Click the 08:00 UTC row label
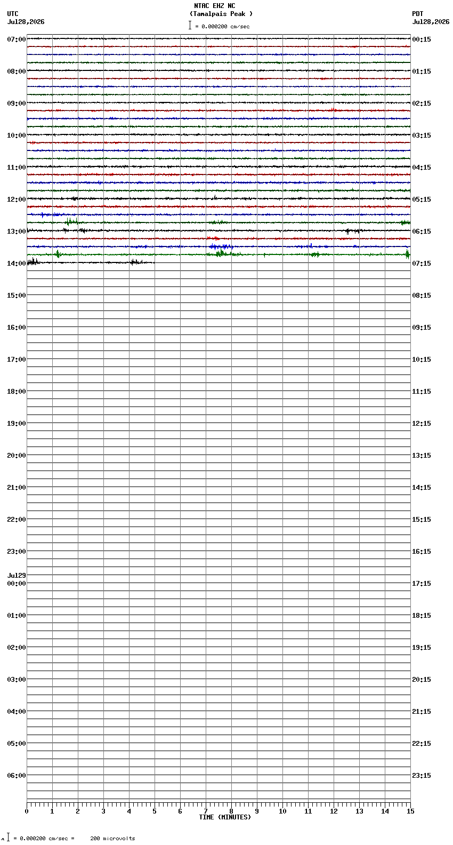Screen dimensions: 453x845 click(x=17, y=71)
